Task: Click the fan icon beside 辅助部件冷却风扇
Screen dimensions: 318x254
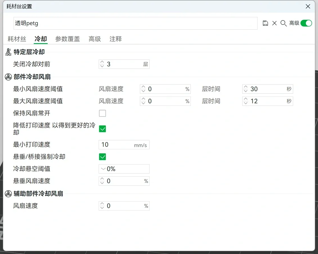Action: coord(8,194)
